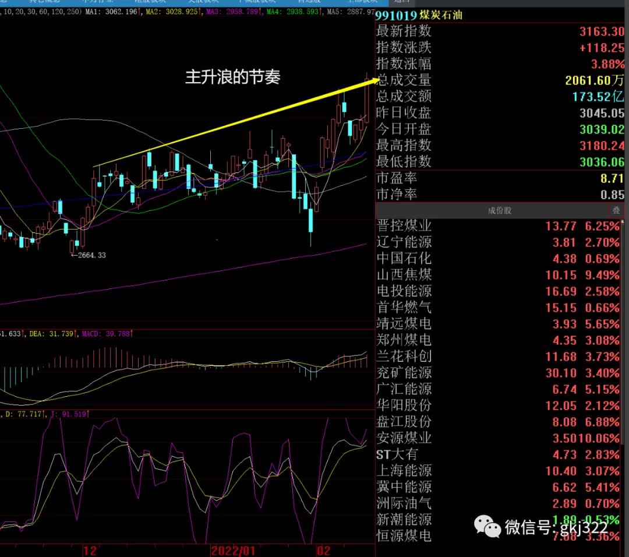This screenshot has width=629, height=557.
Task: Select the 辽宁能源 stock row
Action: tap(498, 242)
